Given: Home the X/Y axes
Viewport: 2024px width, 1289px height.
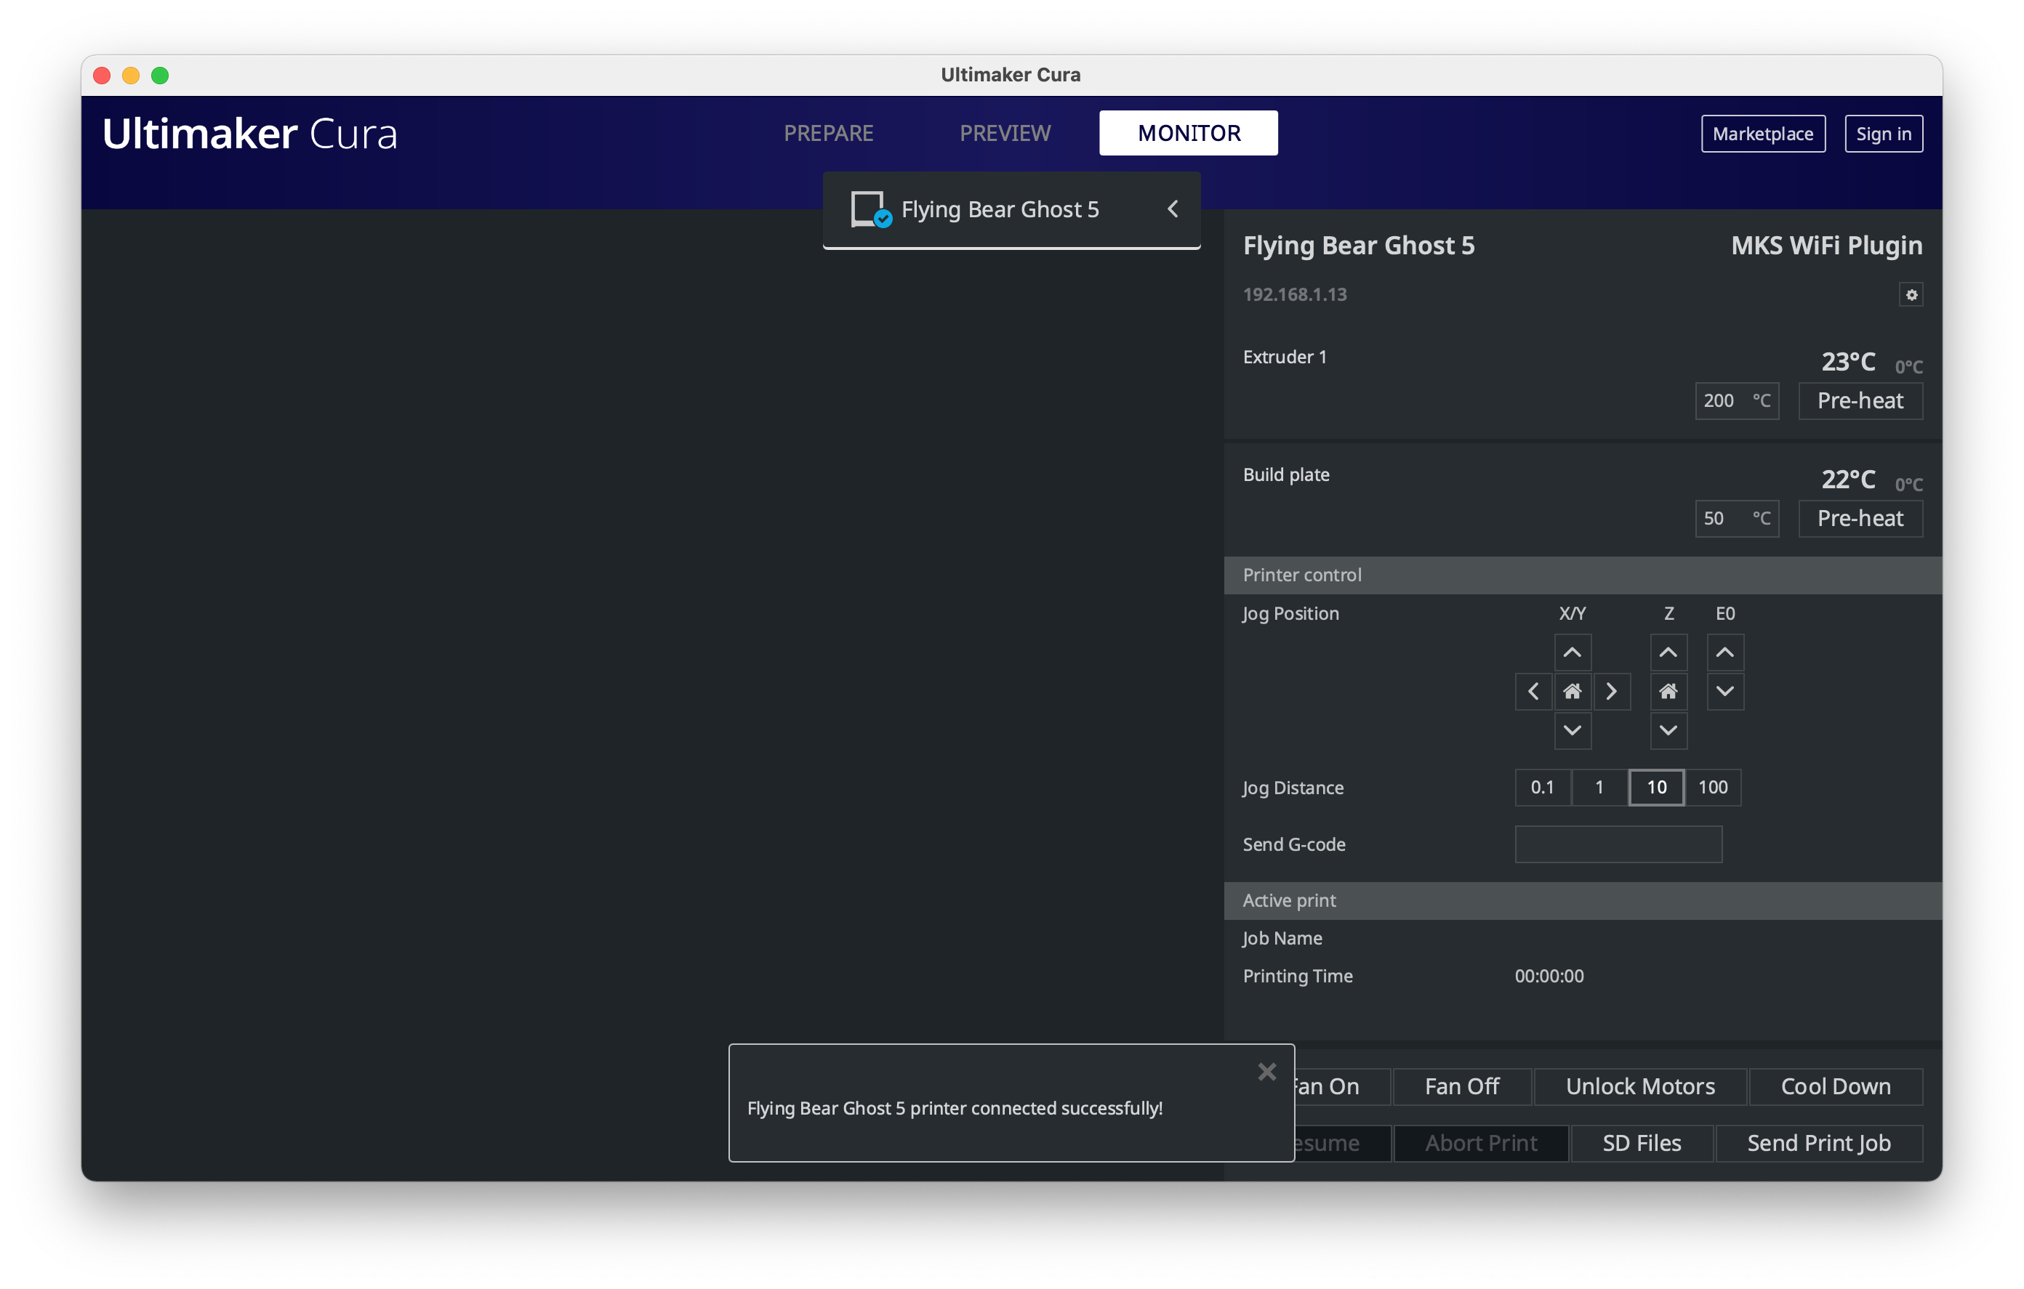Looking at the screenshot, I should pos(1573,691).
